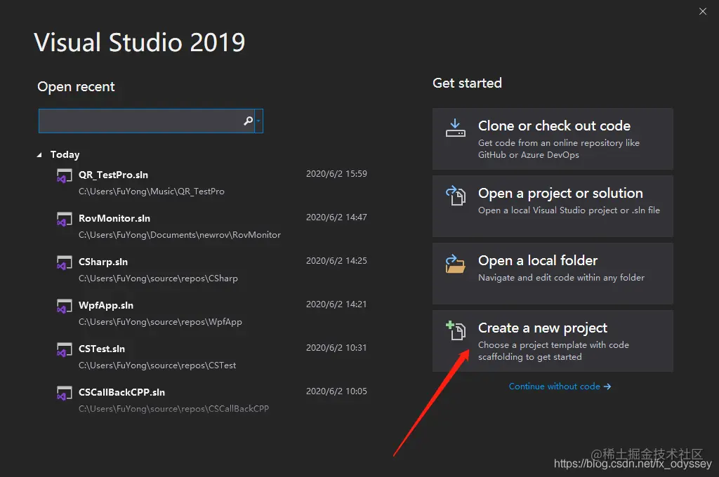
Task: Click the CSharp.sln solution icon
Action: point(64,262)
